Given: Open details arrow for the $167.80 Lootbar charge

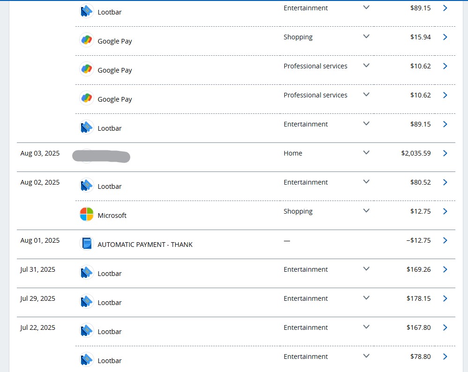Looking at the screenshot, I should pyautogui.click(x=445, y=327).
